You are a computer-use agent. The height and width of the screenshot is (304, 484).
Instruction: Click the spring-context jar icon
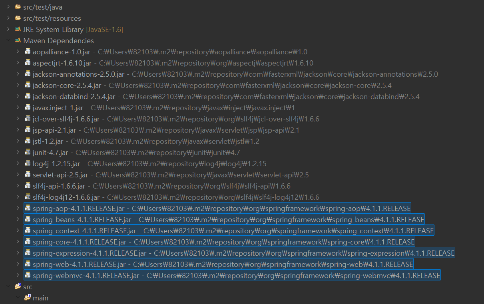pos(28,230)
